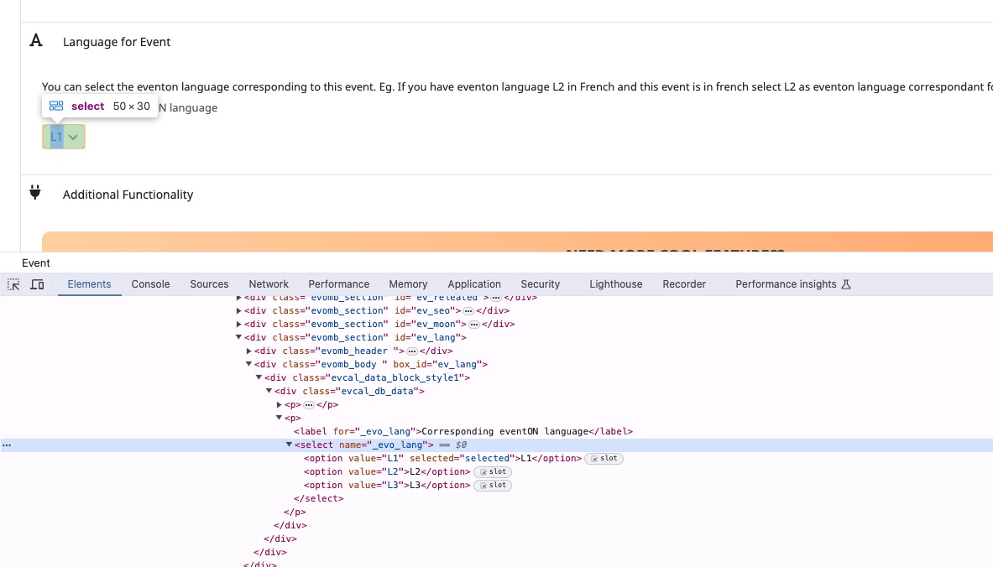Collapse the evcal_db_data div node
Viewport: 993px width, 567px height.
coord(269,391)
